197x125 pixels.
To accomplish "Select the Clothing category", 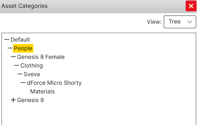I will (32, 66).
